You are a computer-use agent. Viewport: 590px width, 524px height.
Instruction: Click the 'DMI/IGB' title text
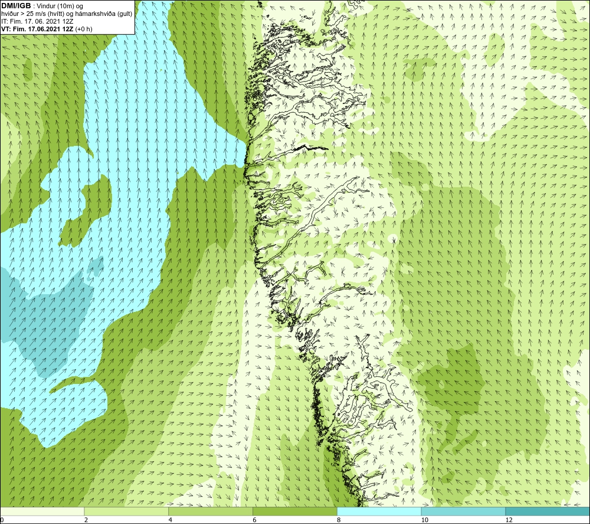click(x=16, y=6)
